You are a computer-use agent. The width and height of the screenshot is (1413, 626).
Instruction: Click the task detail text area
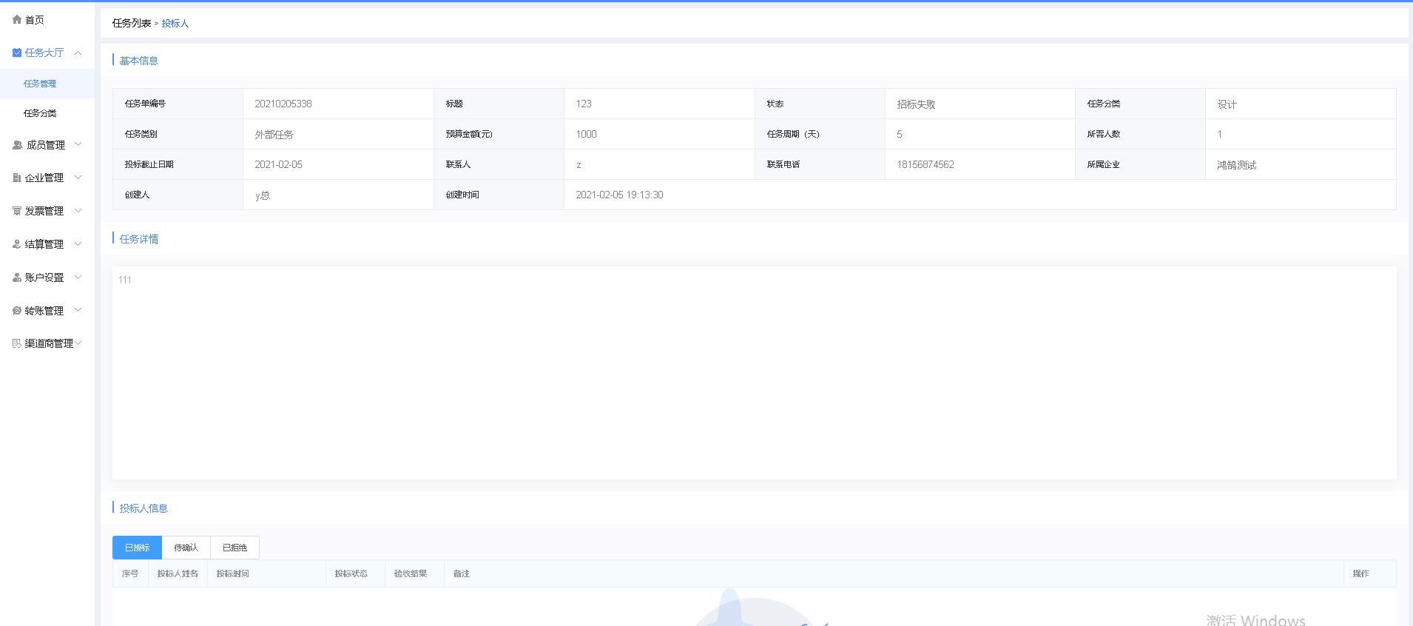tap(754, 372)
